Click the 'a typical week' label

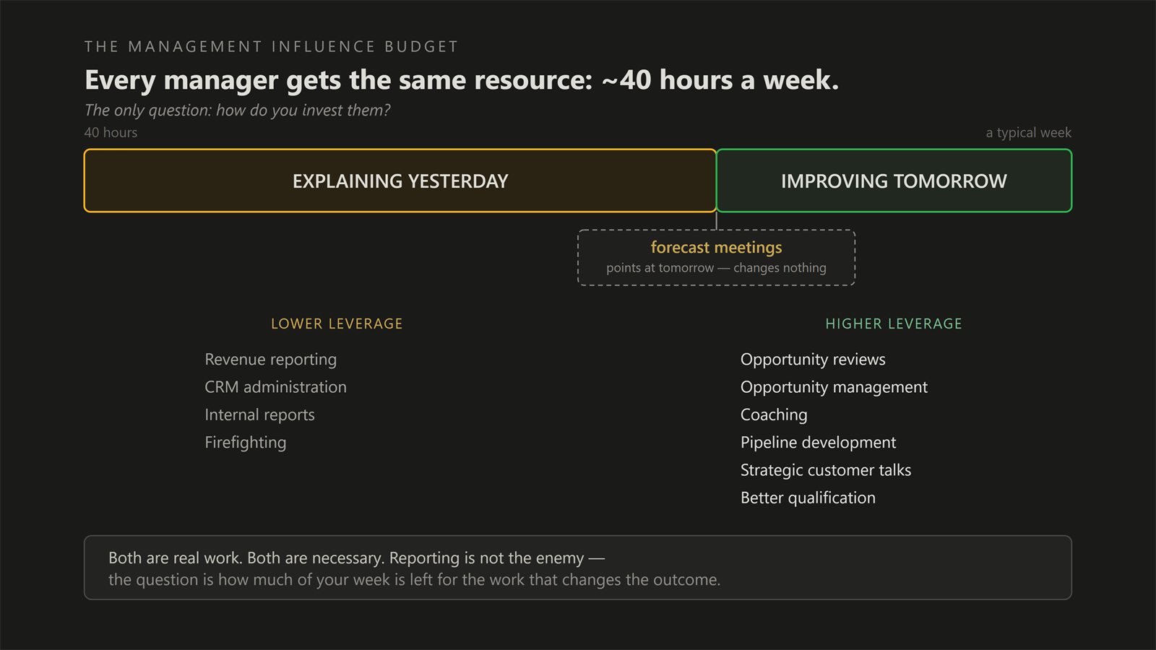[1029, 133]
